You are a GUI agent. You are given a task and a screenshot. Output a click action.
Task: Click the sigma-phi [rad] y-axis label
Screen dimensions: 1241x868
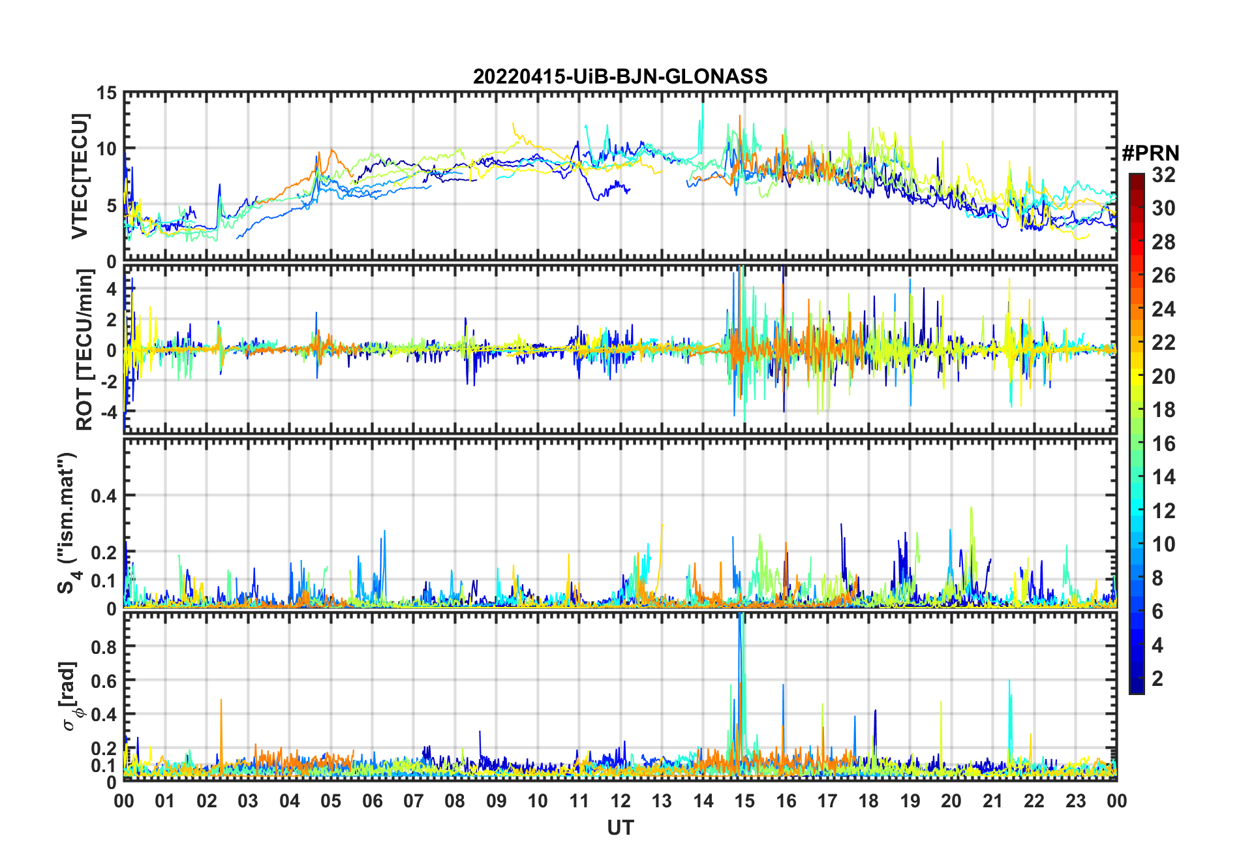coord(70,696)
